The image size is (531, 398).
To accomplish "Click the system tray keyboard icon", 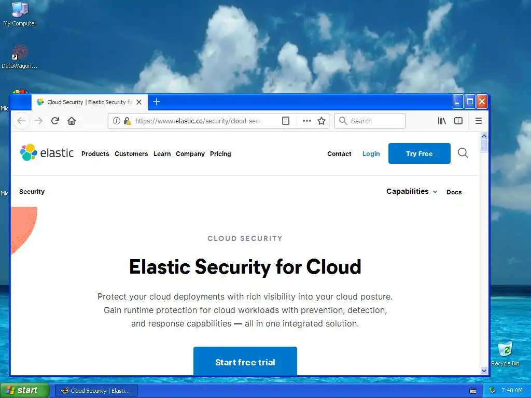I will (x=473, y=391).
